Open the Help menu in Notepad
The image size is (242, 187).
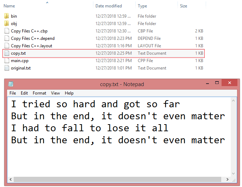pos(69,93)
